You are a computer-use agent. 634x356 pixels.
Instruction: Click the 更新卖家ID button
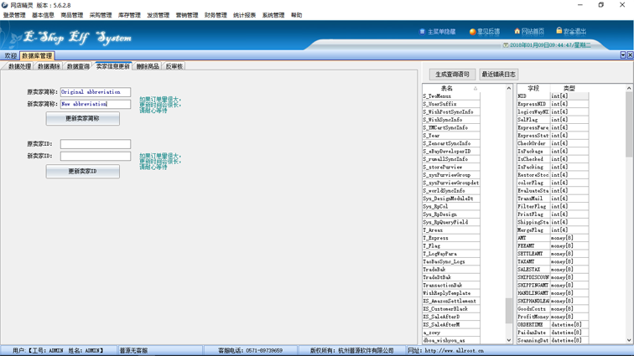[x=82, y=171]
